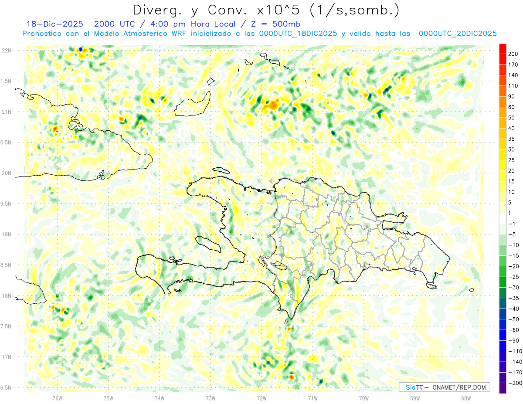523x404 pixels.
Task: Click the '9.5N' latitude axis label
Action: [7, 204]
